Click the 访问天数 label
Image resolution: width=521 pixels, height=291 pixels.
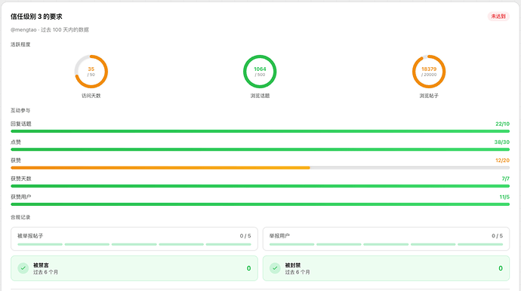[91, 96]
